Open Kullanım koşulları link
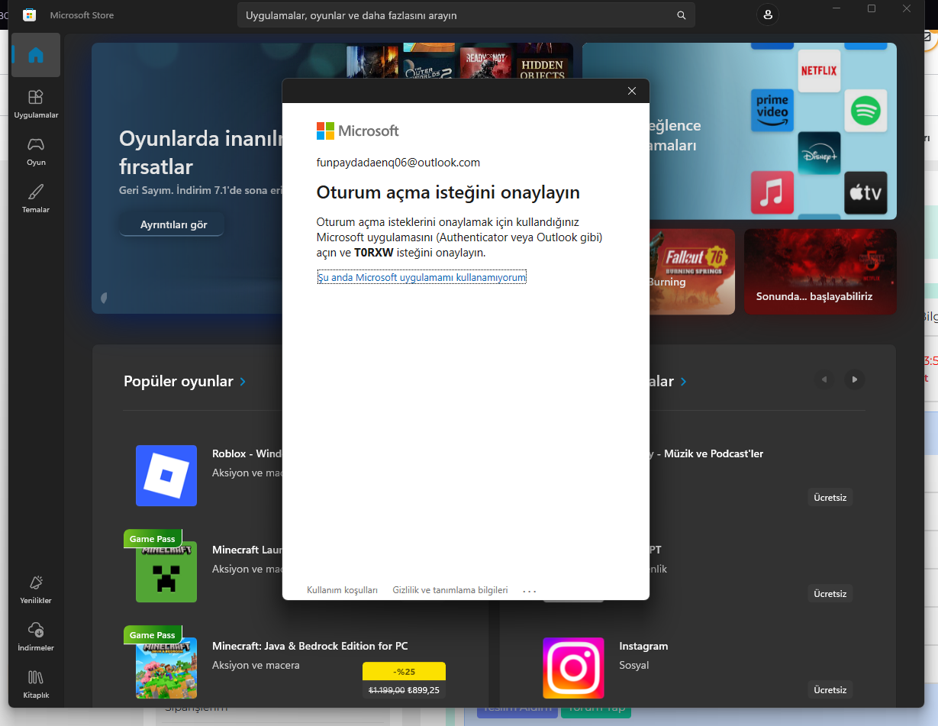This screenshot has height=726, width=938. tap(342, 590)
